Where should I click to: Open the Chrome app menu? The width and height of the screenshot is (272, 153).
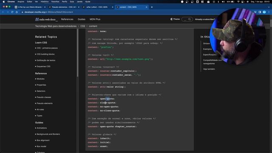[x=11, y=2]
